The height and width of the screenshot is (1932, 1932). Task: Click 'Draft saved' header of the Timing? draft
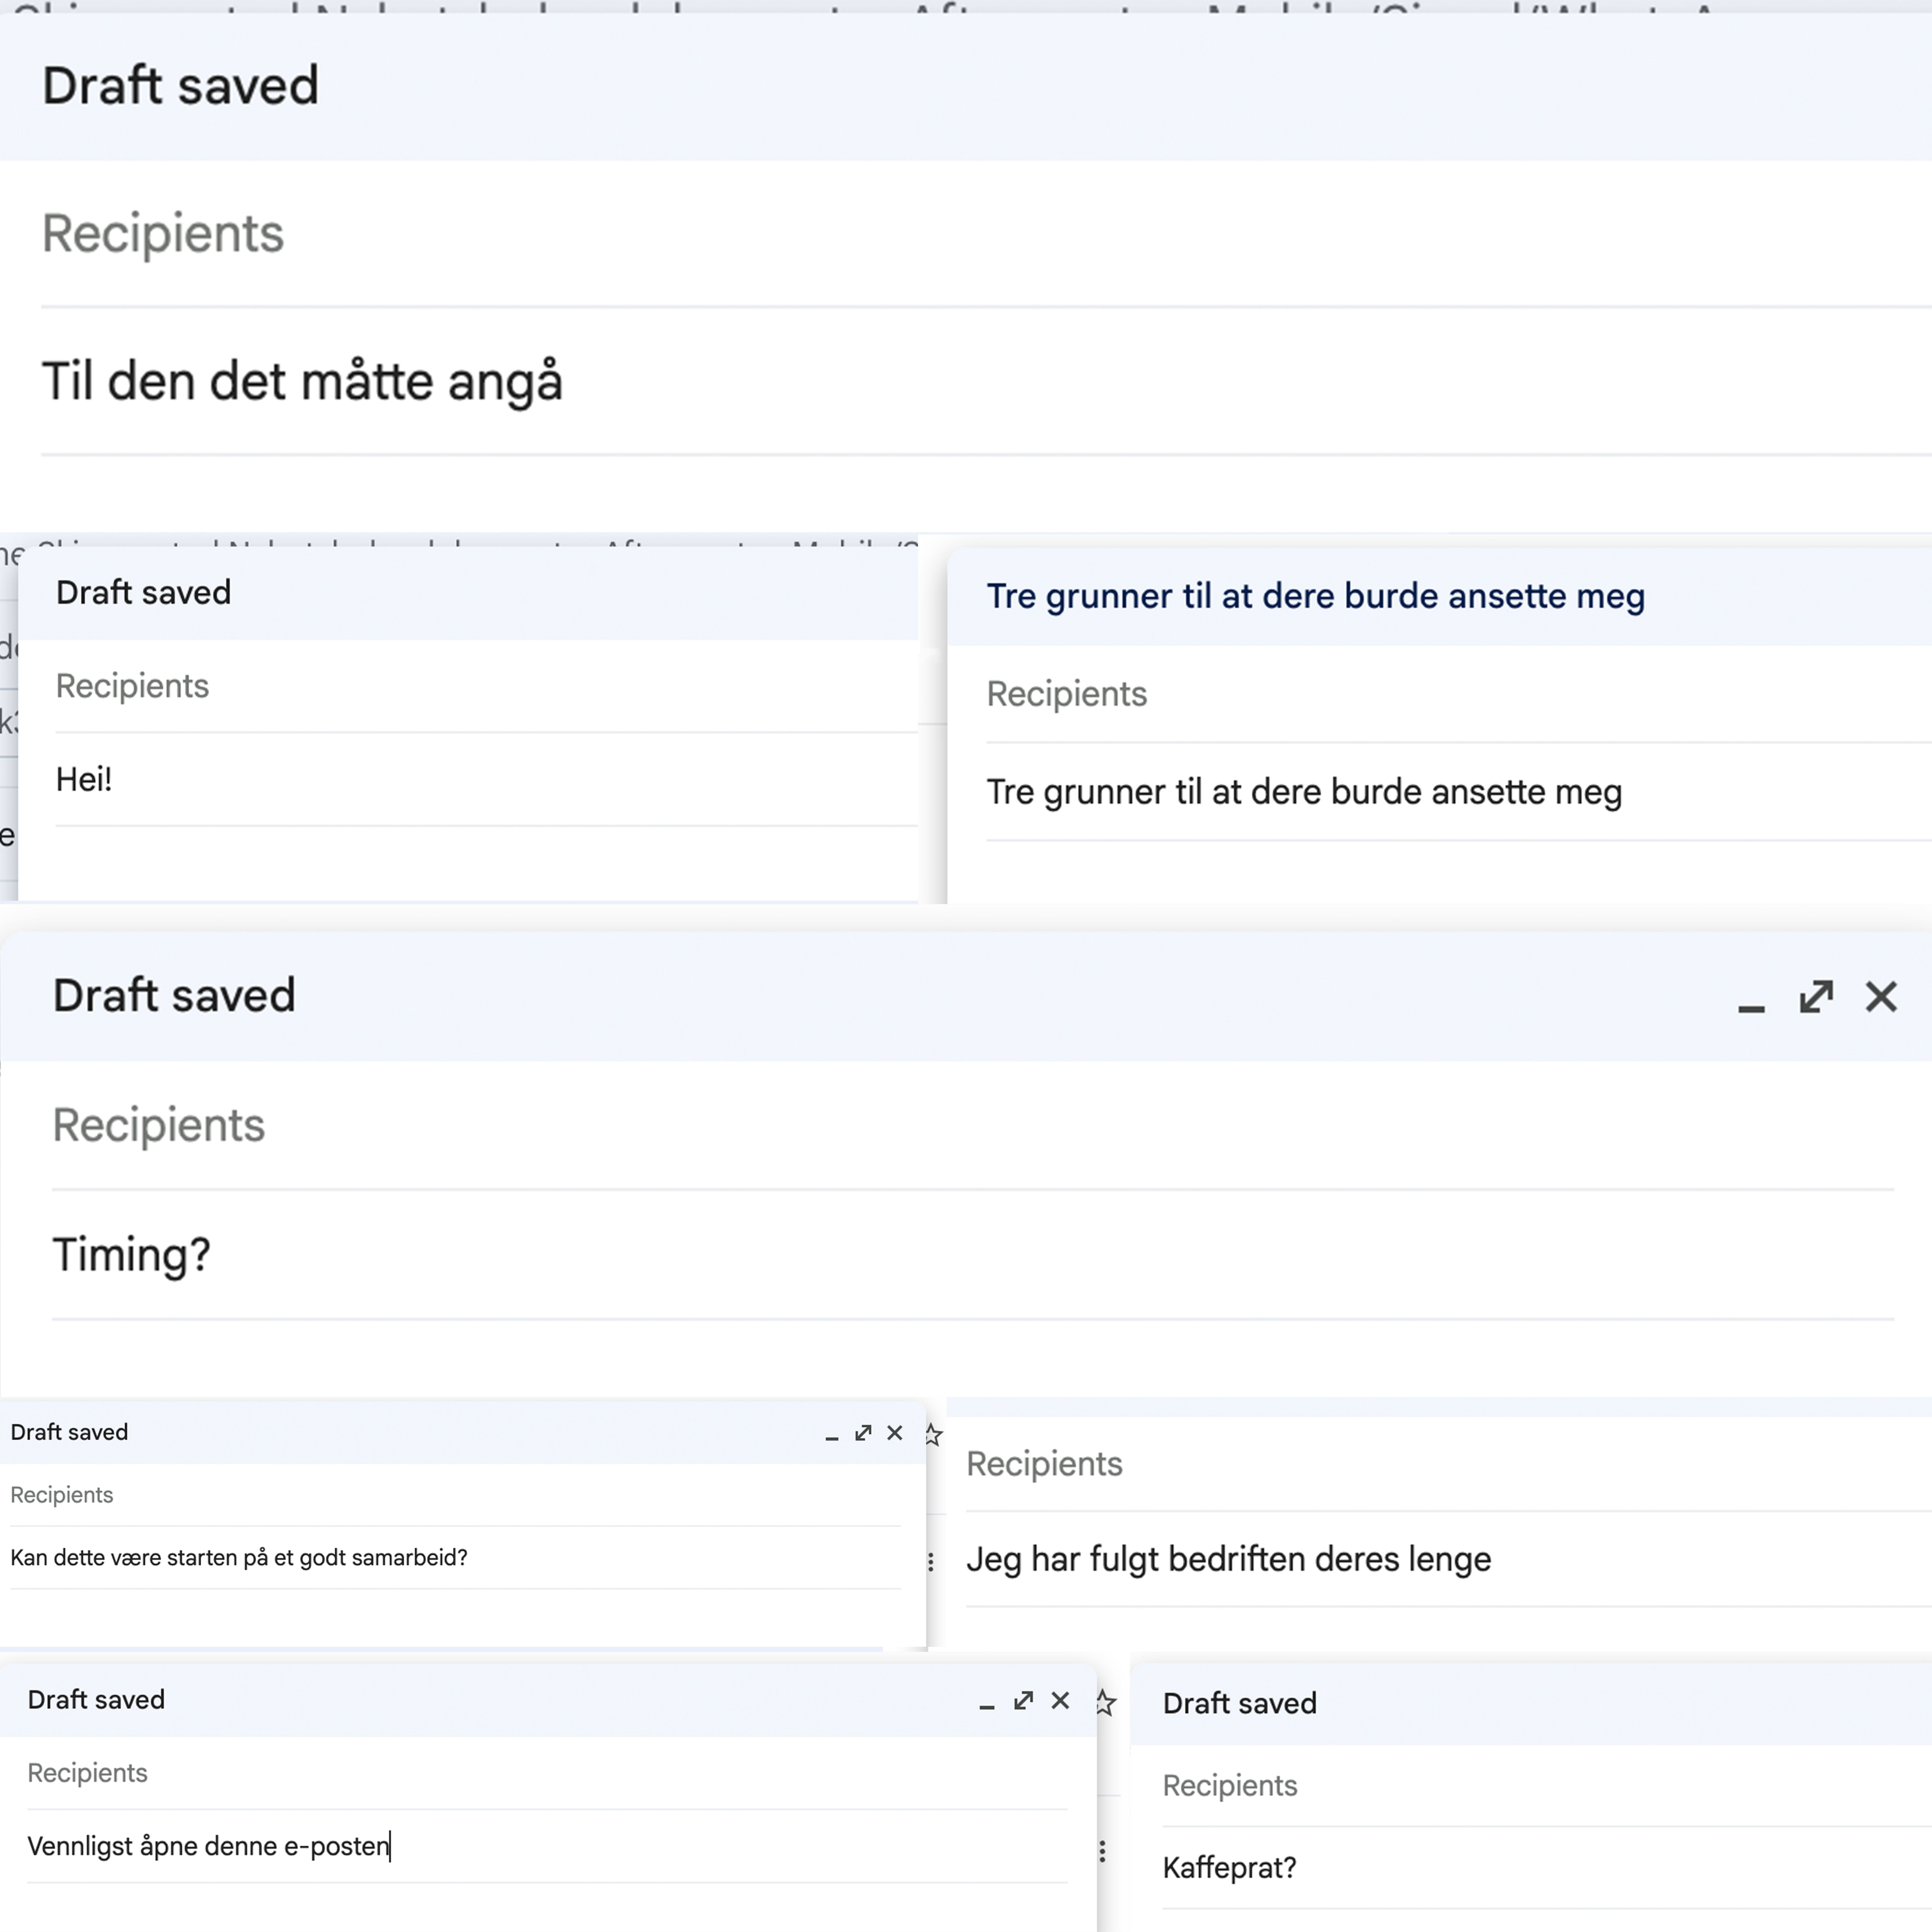point(174,996)
